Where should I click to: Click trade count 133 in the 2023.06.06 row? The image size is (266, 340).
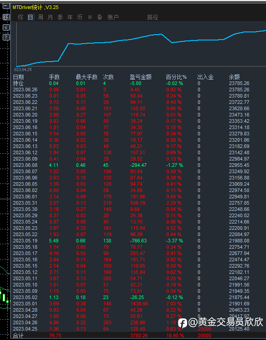107,178
